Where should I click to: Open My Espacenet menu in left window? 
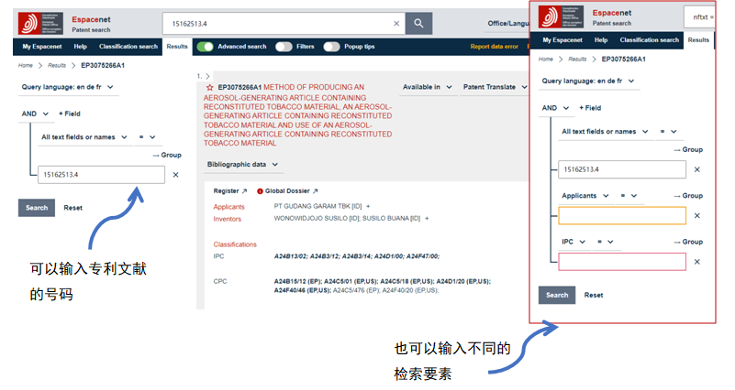(x=41, y=47)
